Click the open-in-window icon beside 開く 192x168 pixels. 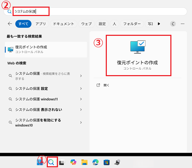click(x=98, y=85)
